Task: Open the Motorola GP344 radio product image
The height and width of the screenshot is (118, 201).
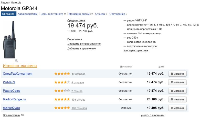Action: (10, 40)
